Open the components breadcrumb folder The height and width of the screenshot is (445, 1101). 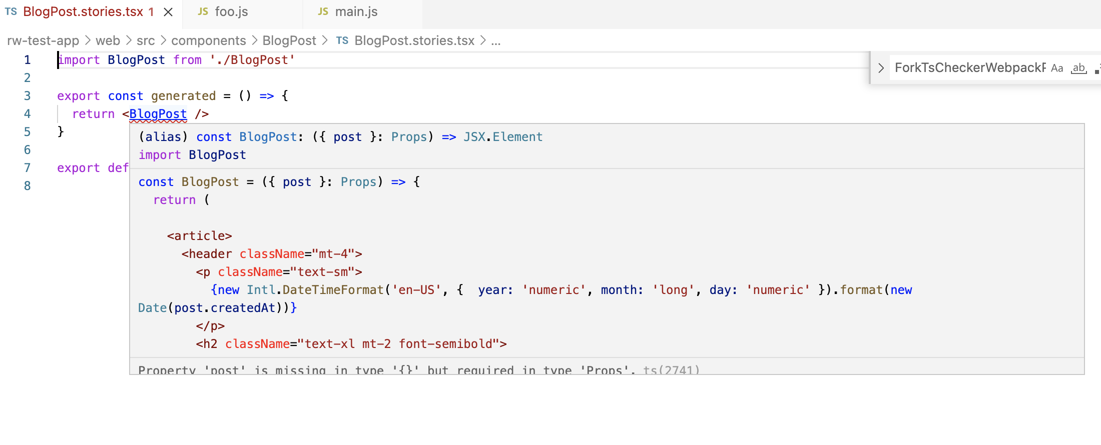point(209,40)
